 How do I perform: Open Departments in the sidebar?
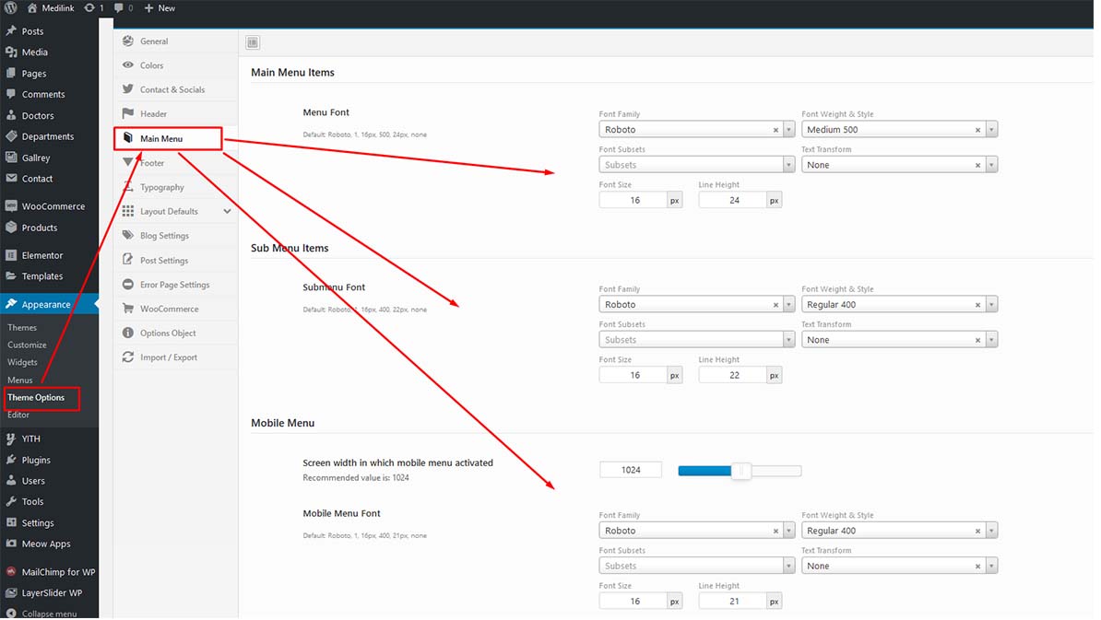click(49, 136)
